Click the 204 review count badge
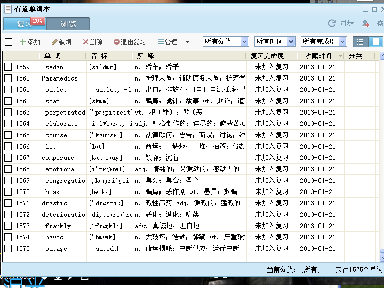The image size is (384, 288). pos(38,21)
